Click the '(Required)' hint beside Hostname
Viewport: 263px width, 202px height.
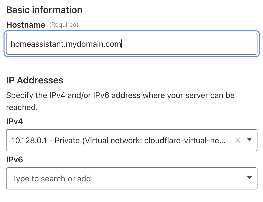64,25
